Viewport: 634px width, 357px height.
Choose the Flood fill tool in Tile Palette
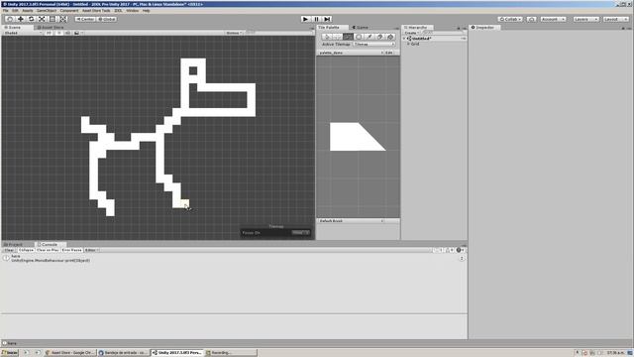pyautogui.click(x=390, y=37)
